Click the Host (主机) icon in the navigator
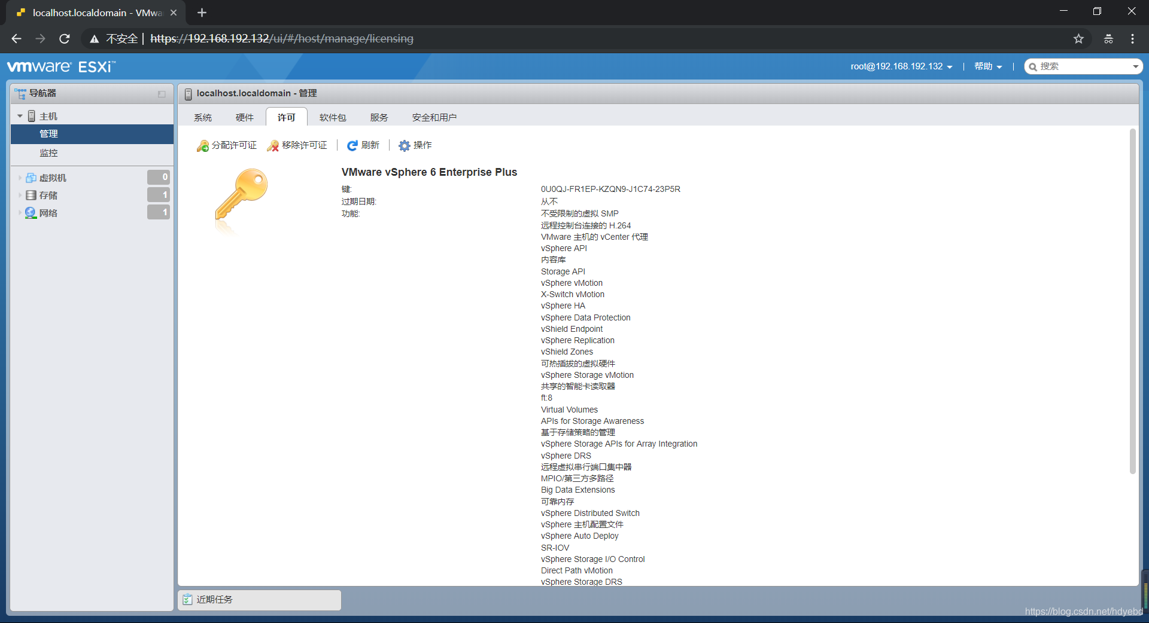 [32, 116]
